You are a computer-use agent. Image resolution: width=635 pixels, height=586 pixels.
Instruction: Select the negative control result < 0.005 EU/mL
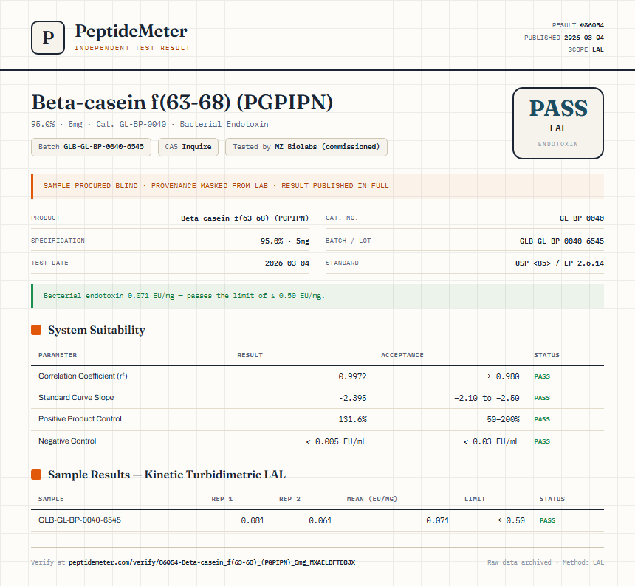click(336, 442)
